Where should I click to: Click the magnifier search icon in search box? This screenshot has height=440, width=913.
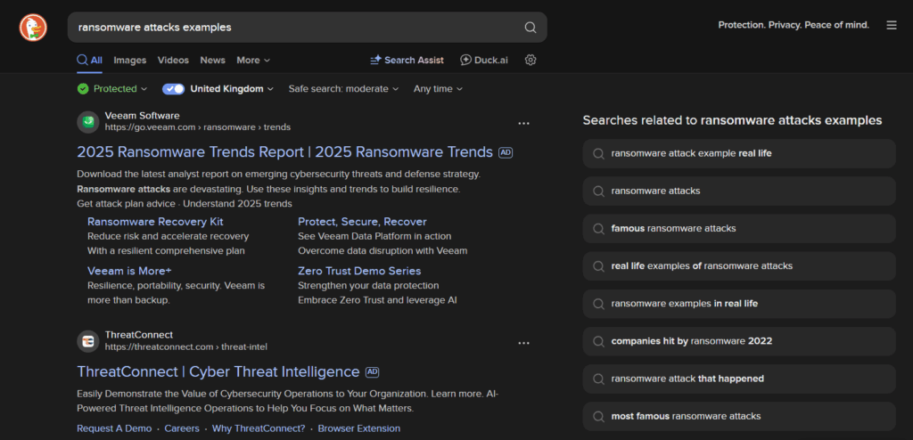[x=531, y=28]
